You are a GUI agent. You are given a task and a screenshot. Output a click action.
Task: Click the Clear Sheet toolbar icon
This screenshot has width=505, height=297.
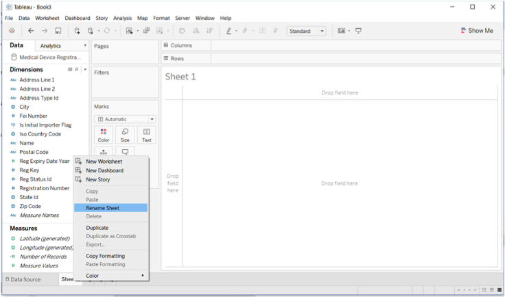160,31
